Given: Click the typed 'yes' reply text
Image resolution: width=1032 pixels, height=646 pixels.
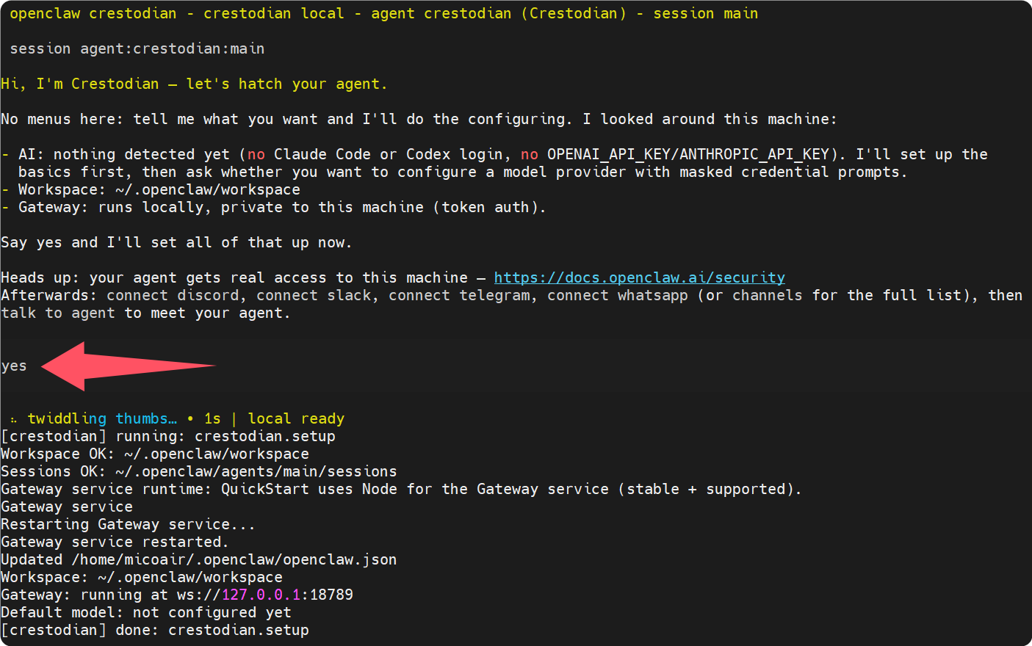Looking at the screenshot, I should [14, 366].
